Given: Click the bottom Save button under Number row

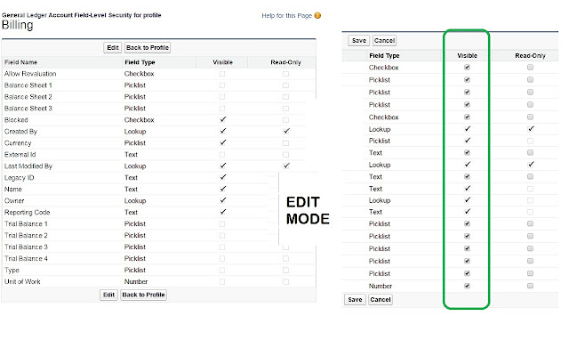Looking at the screenshot, I should click(355, 300).
